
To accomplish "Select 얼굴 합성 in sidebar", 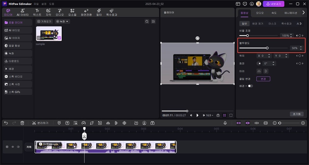I will point(18,46).
